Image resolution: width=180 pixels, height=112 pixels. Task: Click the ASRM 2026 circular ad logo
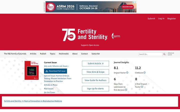[x=51, y=7]
